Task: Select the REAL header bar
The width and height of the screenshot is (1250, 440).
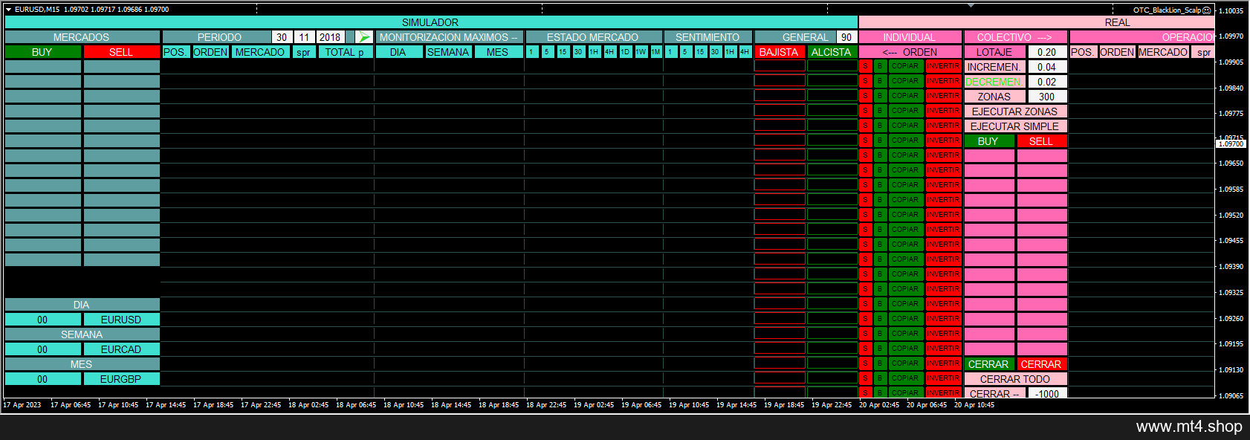Action: click(1037, 22)
